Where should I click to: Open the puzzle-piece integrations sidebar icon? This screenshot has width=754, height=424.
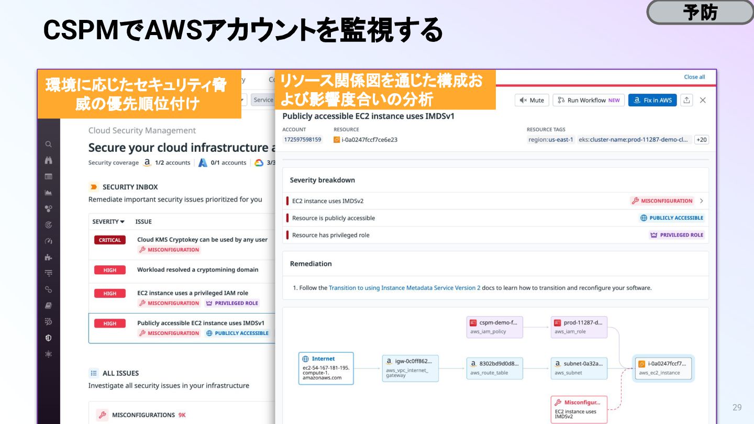click(x=48, y=257)
